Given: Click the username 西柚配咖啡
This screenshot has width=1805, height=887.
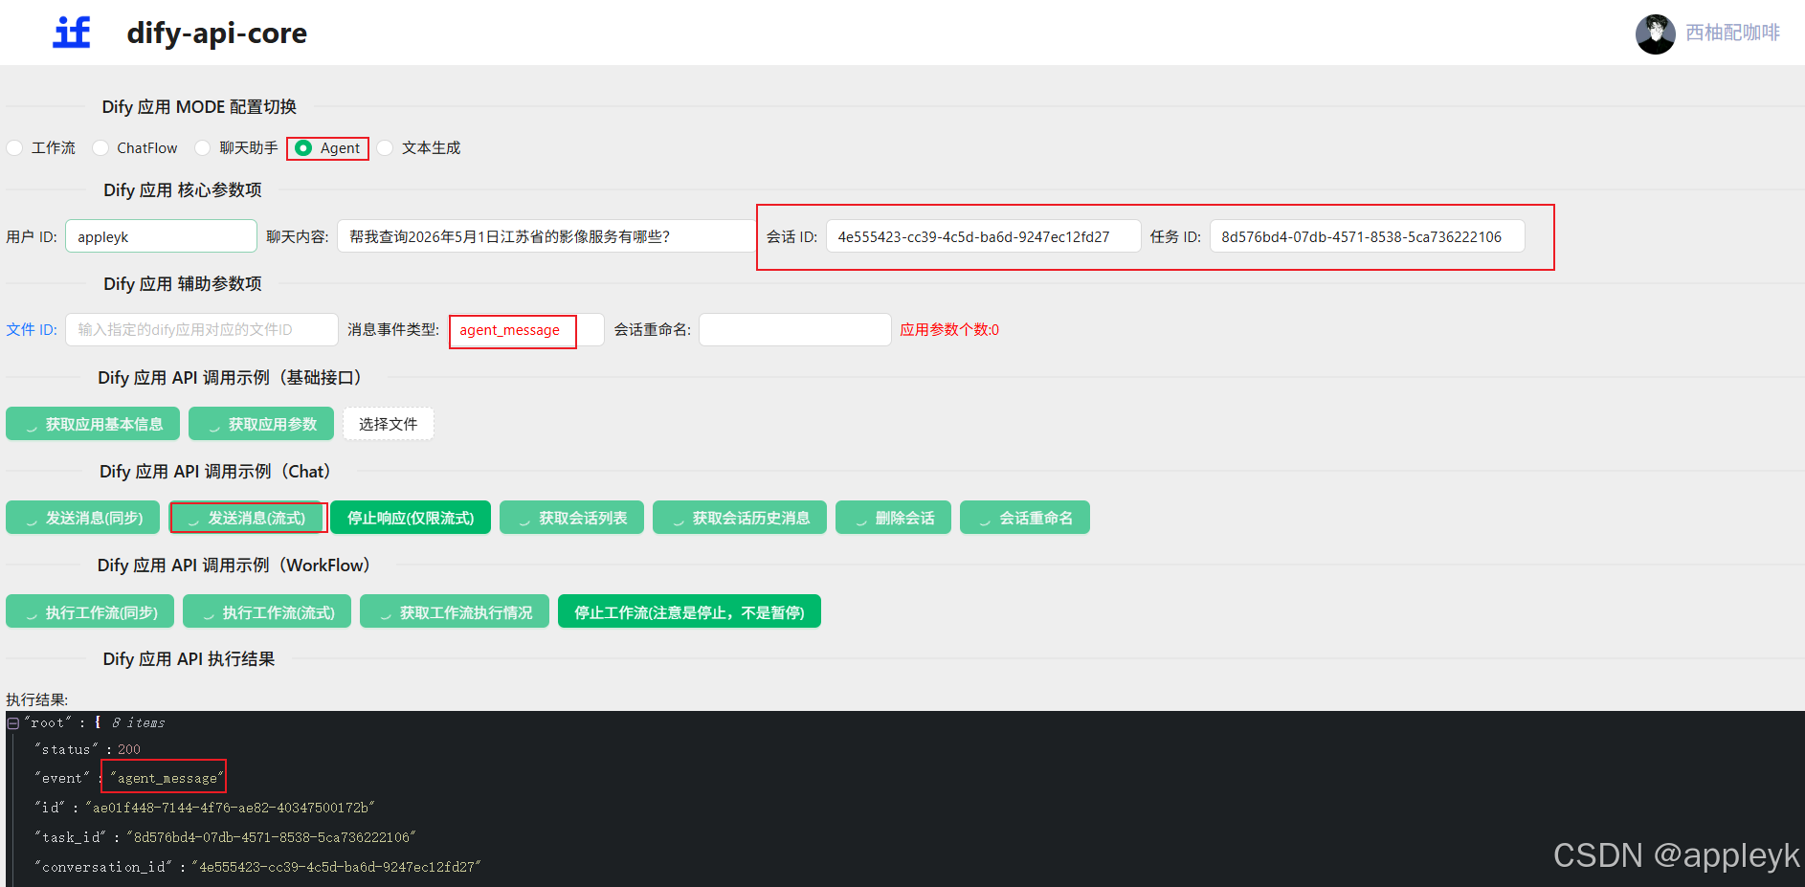Looking at the screenshot, I should 1732,33.
